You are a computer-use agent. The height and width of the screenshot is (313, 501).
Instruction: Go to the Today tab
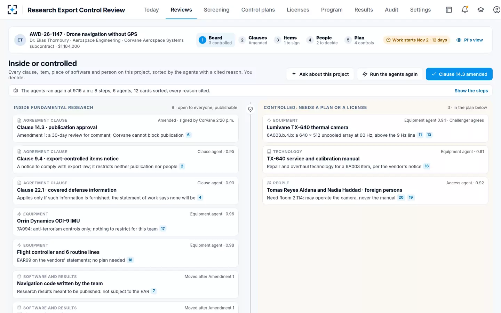(x=151, y=10)
